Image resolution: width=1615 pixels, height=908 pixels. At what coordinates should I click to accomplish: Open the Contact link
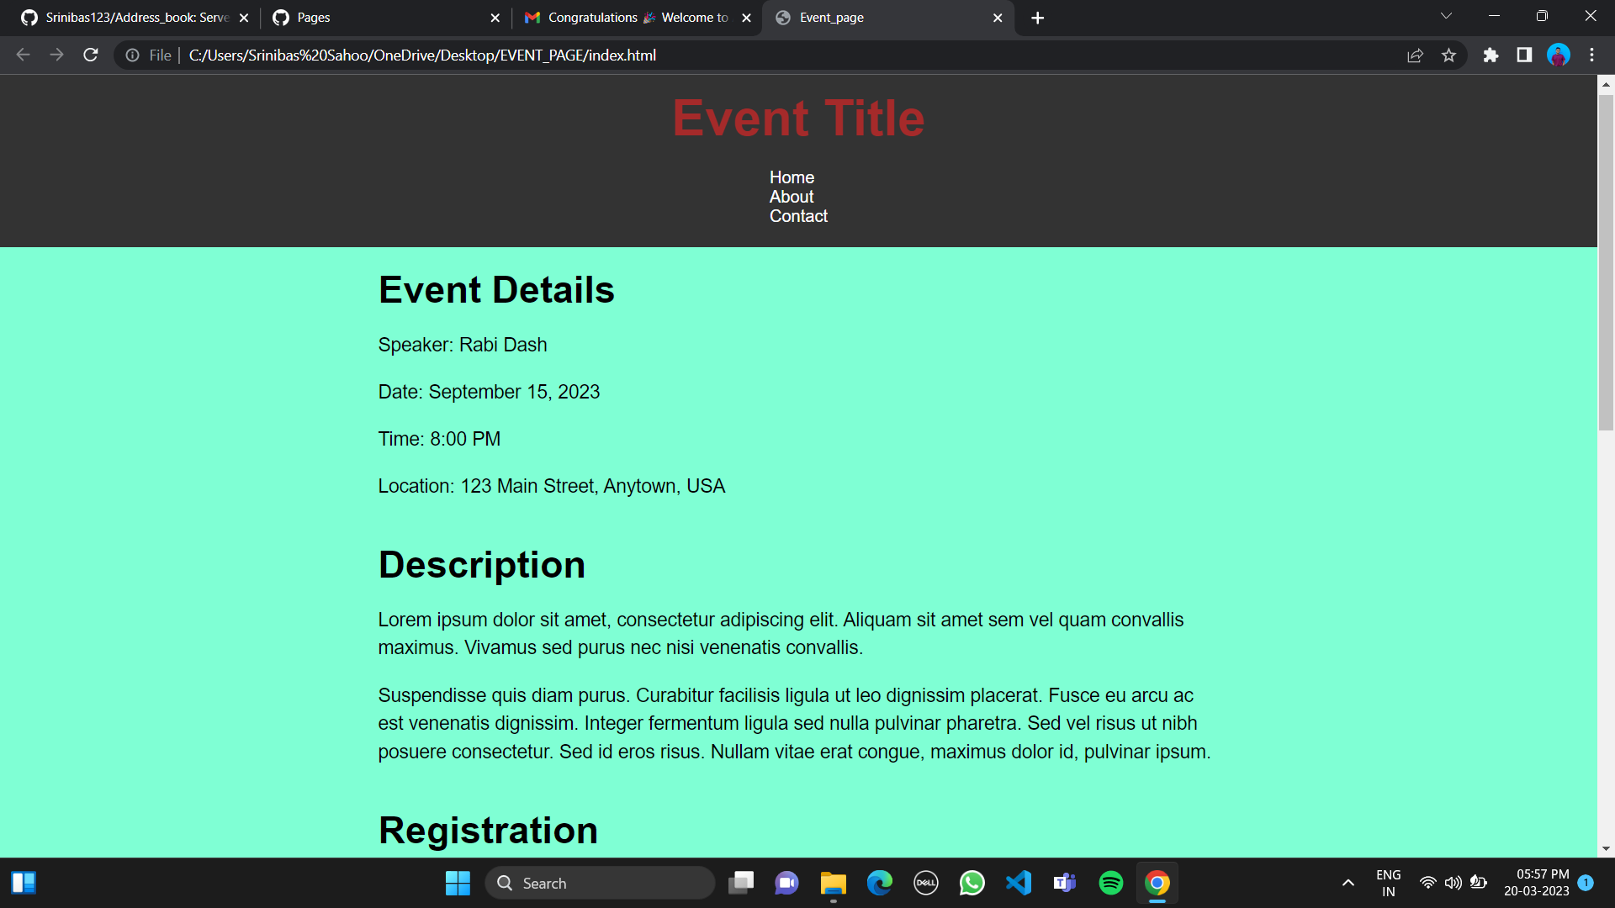coord(798,216)
